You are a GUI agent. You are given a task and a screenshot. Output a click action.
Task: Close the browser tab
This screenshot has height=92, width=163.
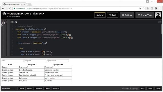pos(25,4)
